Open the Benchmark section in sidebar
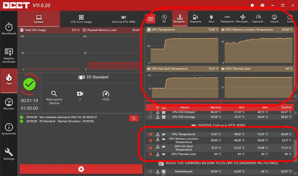The width and height of the screenshot is (298, 176). pos(9,29)
